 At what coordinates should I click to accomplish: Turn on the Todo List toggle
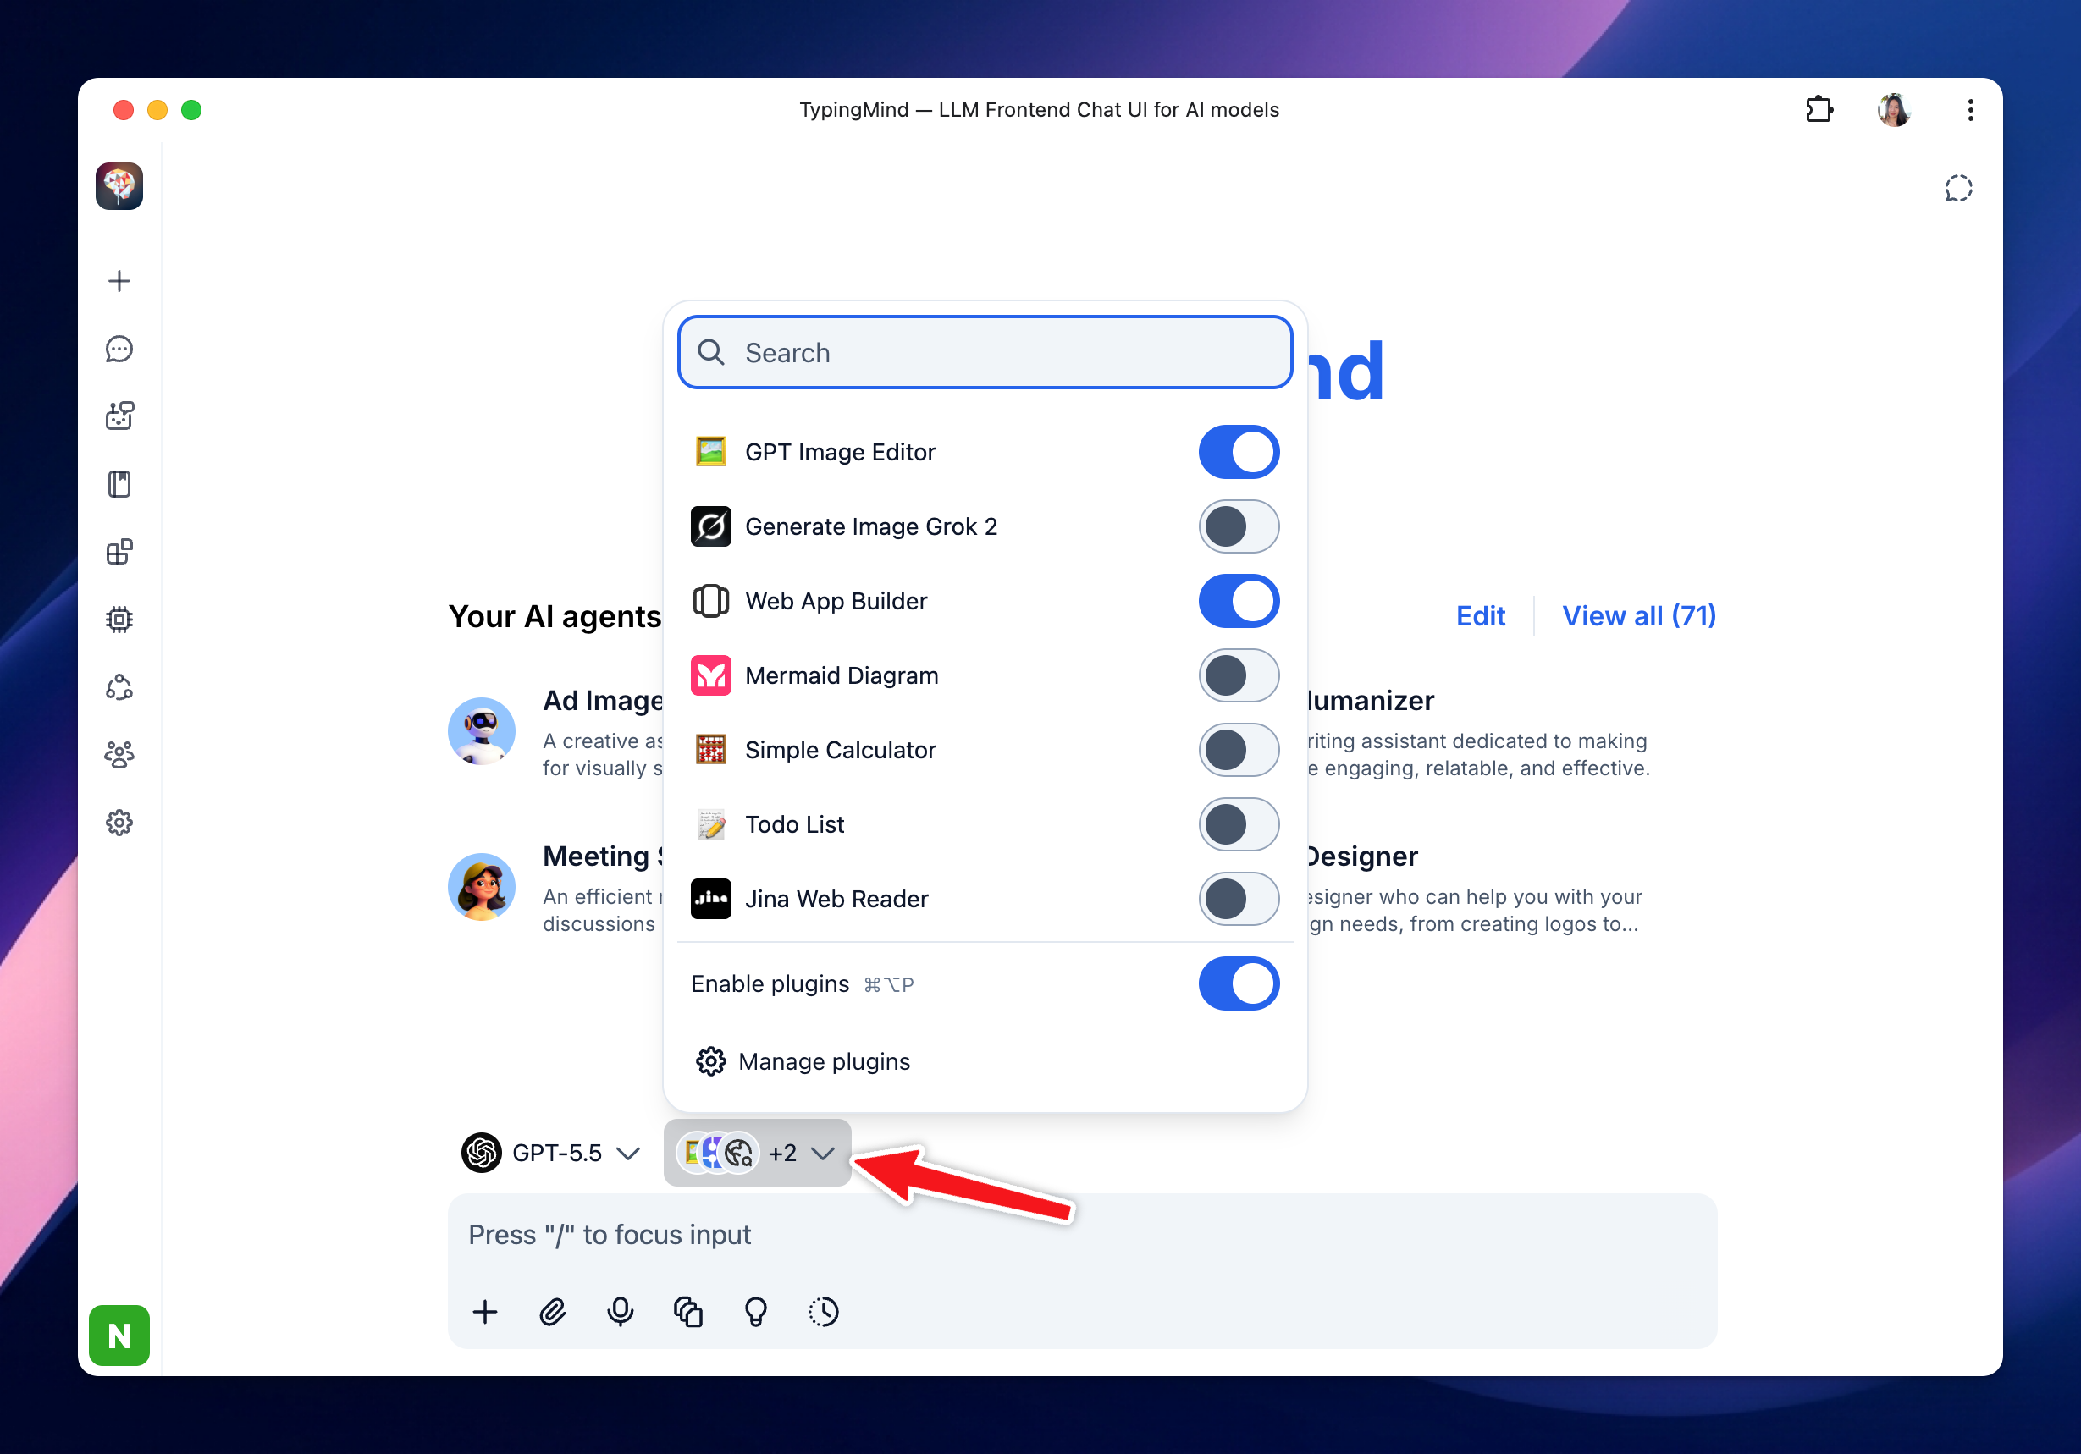click(1239, 824)
